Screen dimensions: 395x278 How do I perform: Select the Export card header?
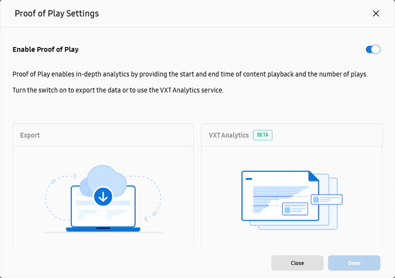30,135
